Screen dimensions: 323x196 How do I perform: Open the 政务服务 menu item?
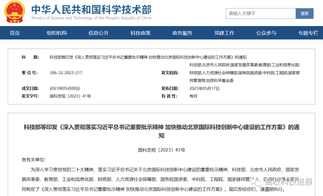click(182, 33)
